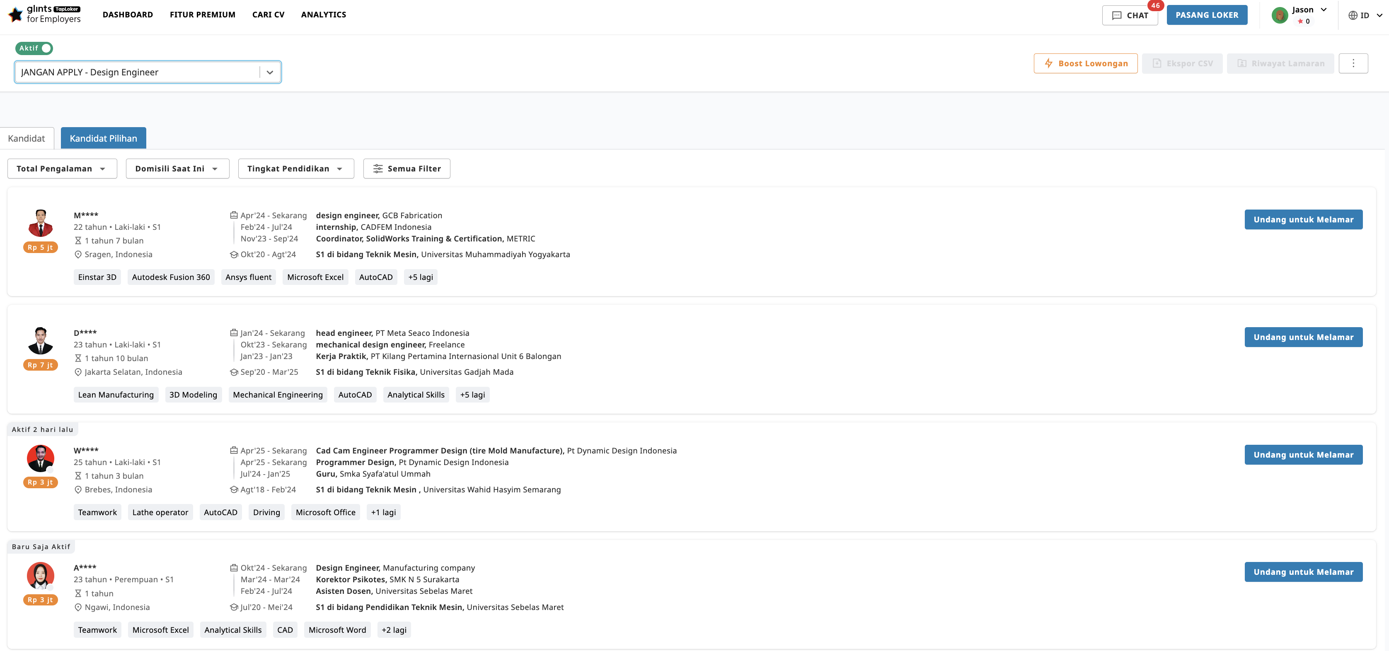Image resolution: width=1389 pixels, height=651 pixels.
Task: Click the Boost Lowongan lightning icon
Action: (1048, 63)
